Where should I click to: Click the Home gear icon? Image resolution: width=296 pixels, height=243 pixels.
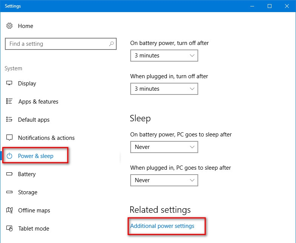click(x=9, y=26)
